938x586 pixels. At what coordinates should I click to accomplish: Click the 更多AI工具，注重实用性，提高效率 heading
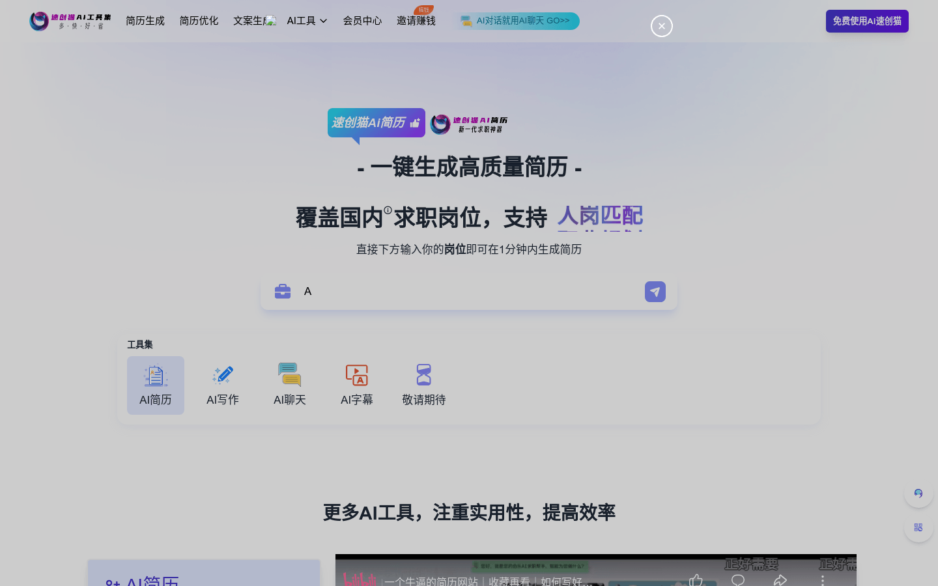point(469,512)
